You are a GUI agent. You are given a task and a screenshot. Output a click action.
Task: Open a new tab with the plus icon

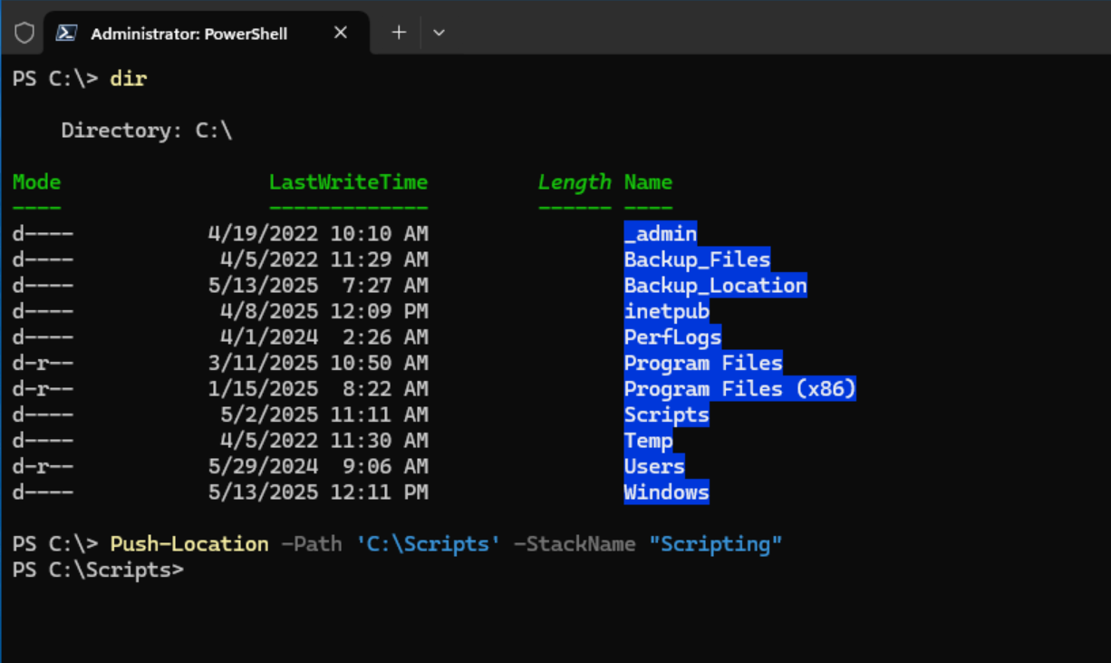(x=399, y=32)
